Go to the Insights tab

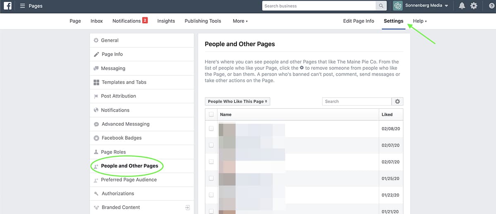pyautogui.click(x=166, y=21)
